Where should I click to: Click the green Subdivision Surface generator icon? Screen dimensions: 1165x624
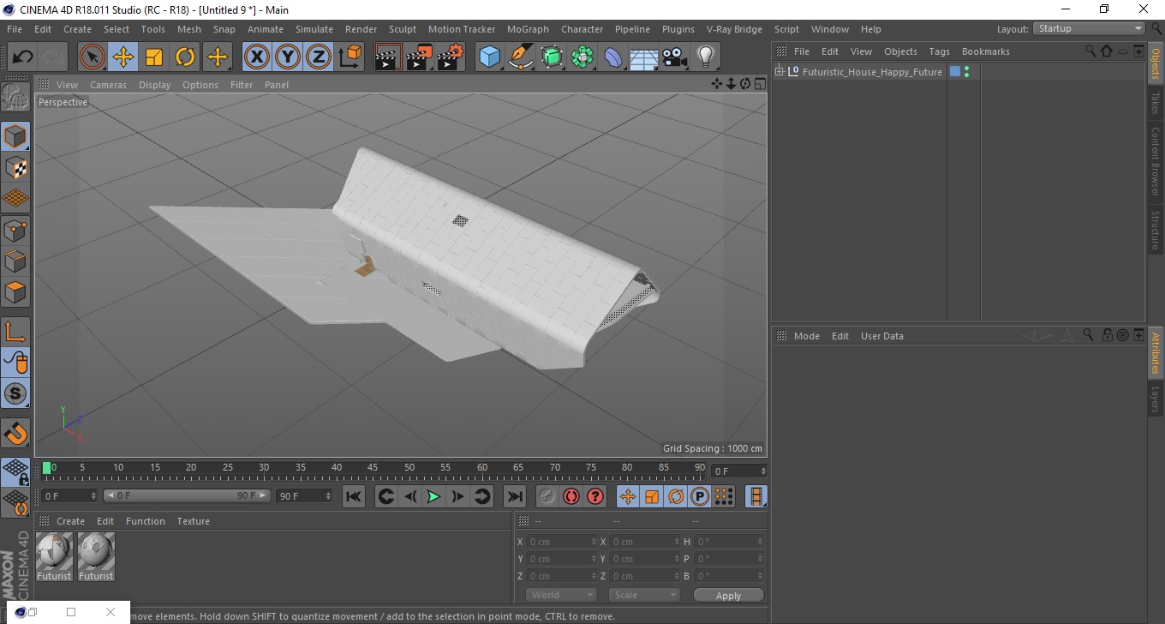pos(552,57)
